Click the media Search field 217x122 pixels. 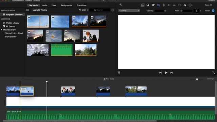[100, 10]
